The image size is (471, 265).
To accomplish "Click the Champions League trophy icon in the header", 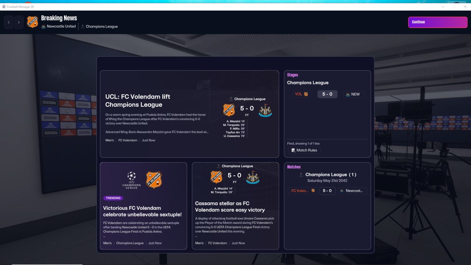I will [83, 26].
